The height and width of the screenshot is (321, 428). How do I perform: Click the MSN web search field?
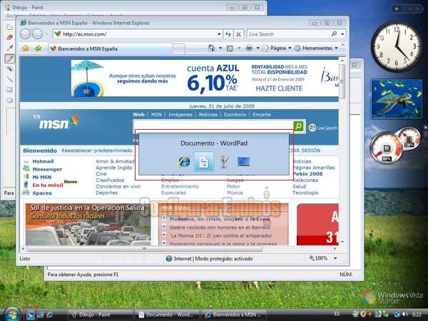(213, 126)
